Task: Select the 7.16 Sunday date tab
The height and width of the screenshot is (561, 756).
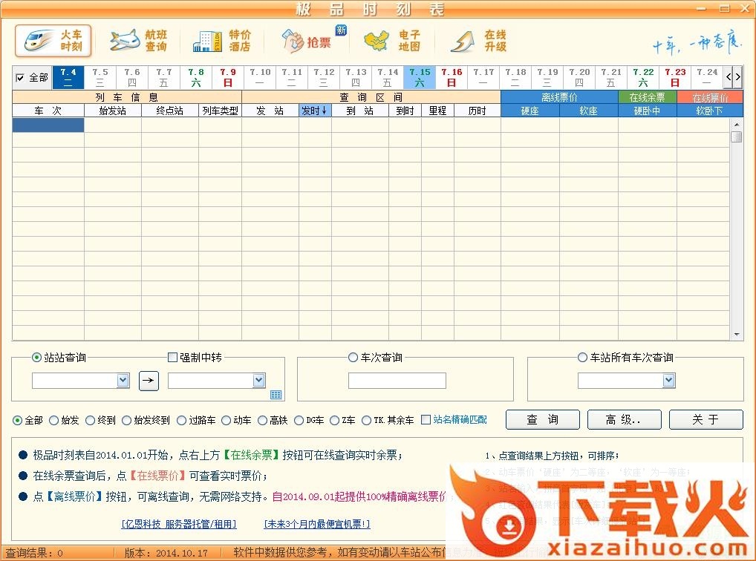Action: tap(452, 77)
